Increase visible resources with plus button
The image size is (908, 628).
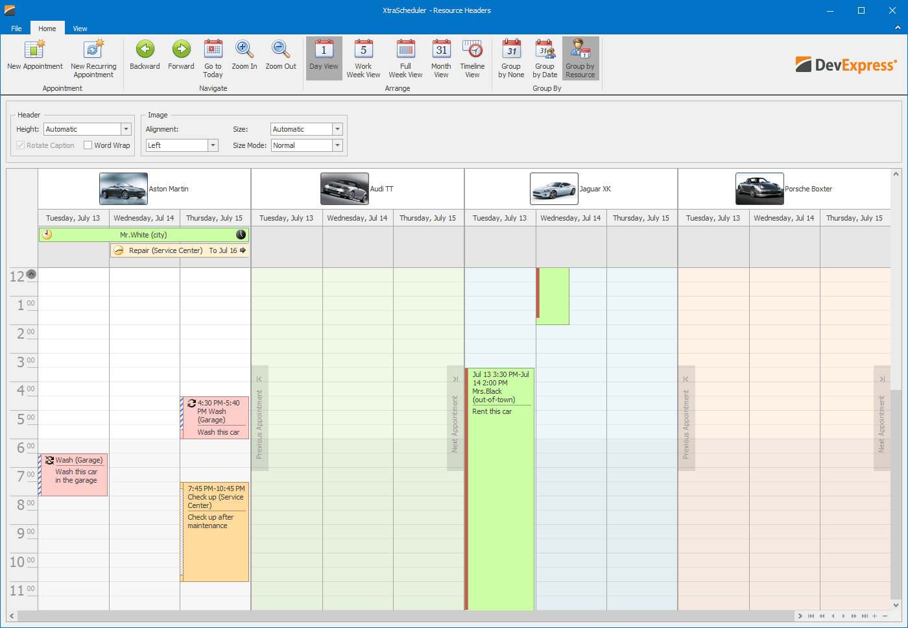pyautogui.click(x=874, y=616)
